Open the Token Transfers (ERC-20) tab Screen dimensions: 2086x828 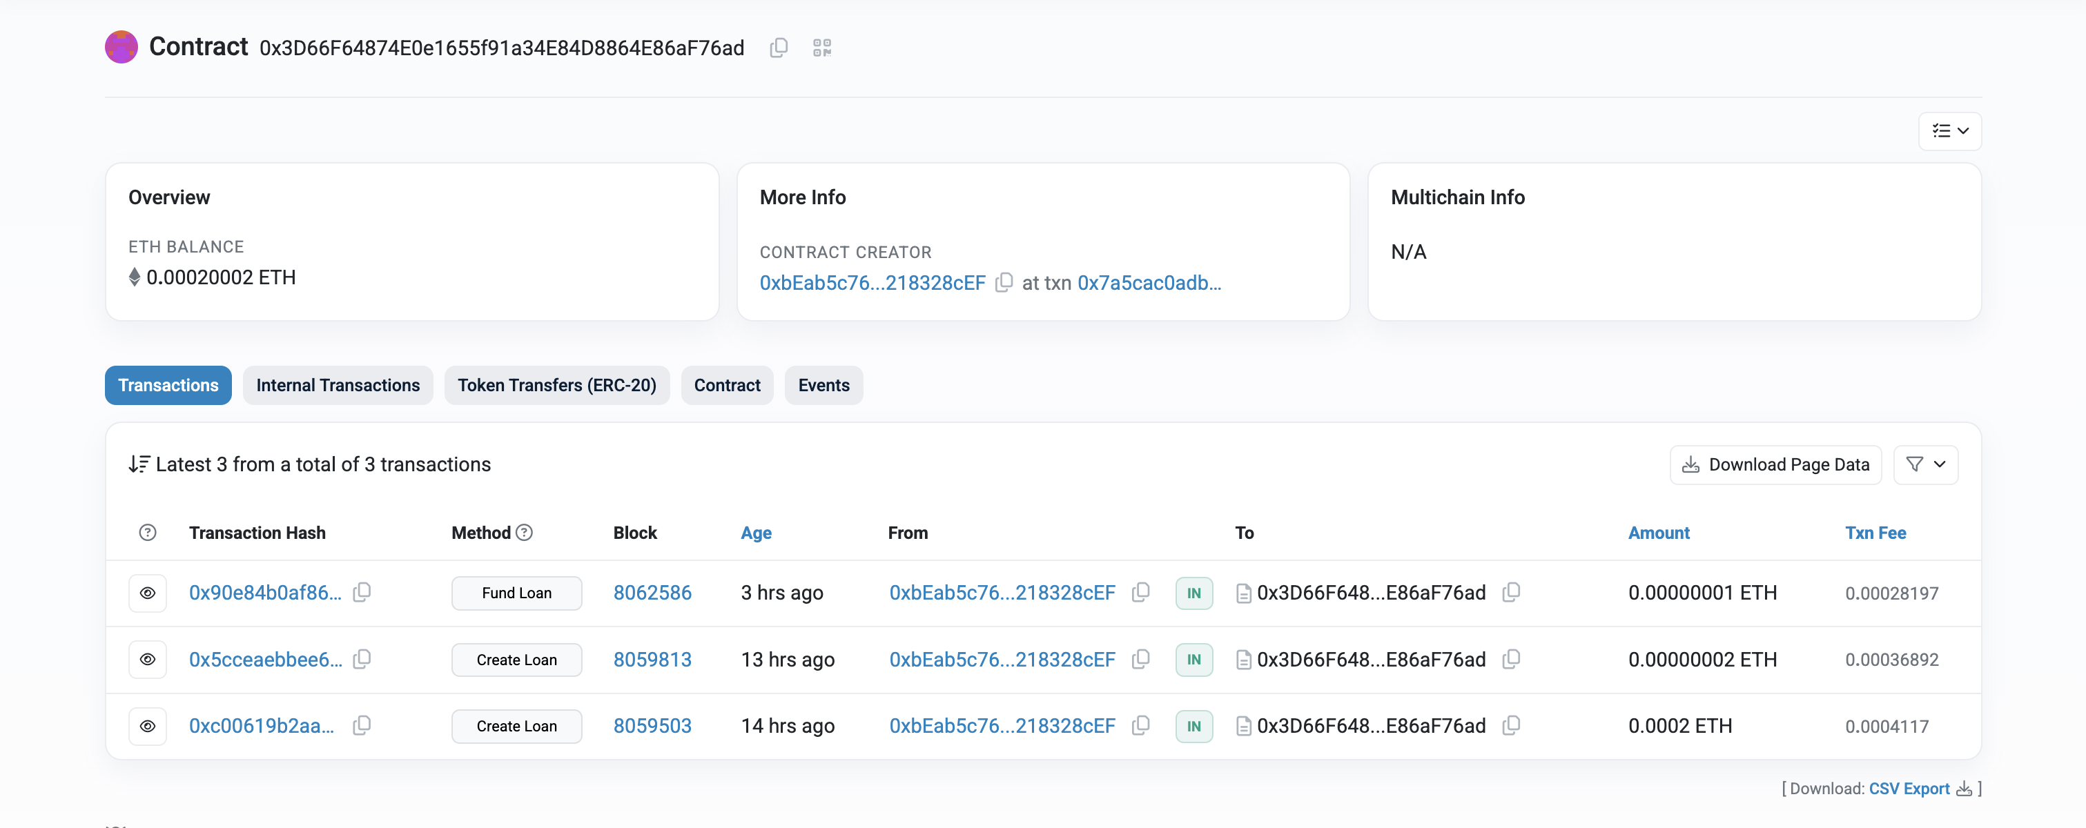pyautogui.click(x=556, y=385)
